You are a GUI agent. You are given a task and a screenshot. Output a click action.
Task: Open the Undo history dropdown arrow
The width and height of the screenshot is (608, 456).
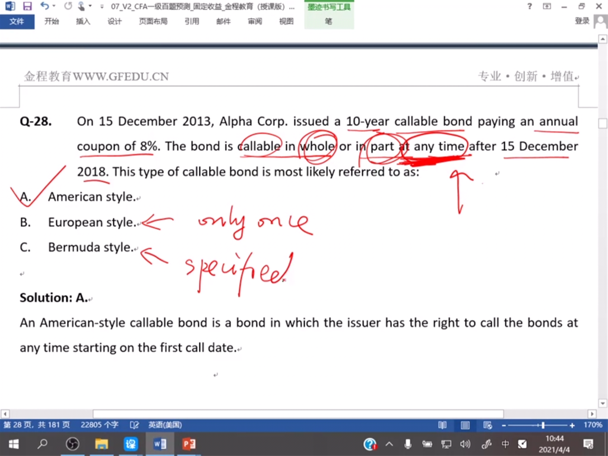coord(54,6)
